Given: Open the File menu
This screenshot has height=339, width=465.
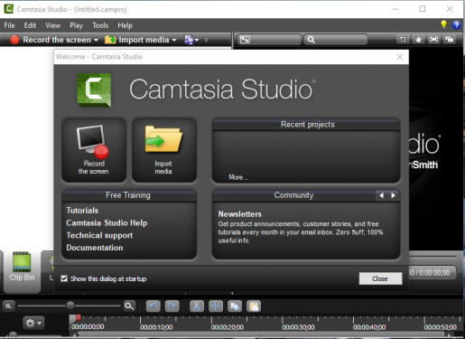Looking at the screenshot, I should [x=9, y=25].
